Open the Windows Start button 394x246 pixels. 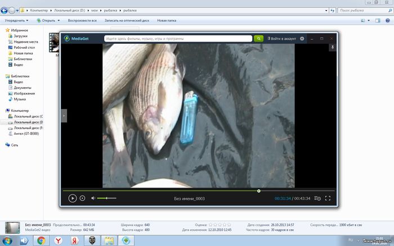pyautogui.click(x=7, y=241)
